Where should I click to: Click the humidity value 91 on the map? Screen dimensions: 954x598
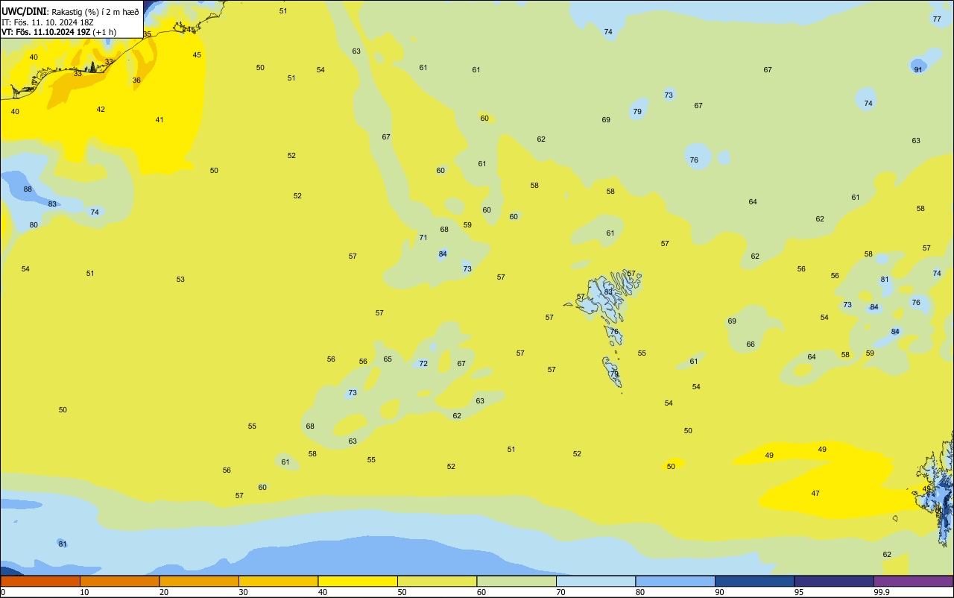tap(918, 69)
